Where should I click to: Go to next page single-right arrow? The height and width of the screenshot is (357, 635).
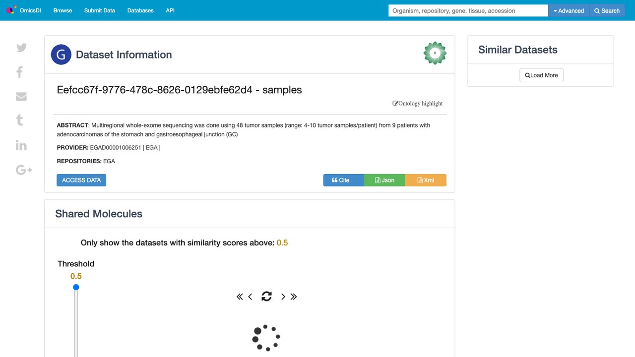pyautogui.click(x=283, y=297)
